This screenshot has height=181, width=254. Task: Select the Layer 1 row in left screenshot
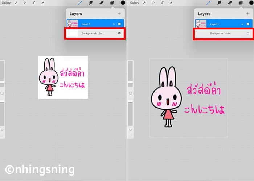click(95, 23)
